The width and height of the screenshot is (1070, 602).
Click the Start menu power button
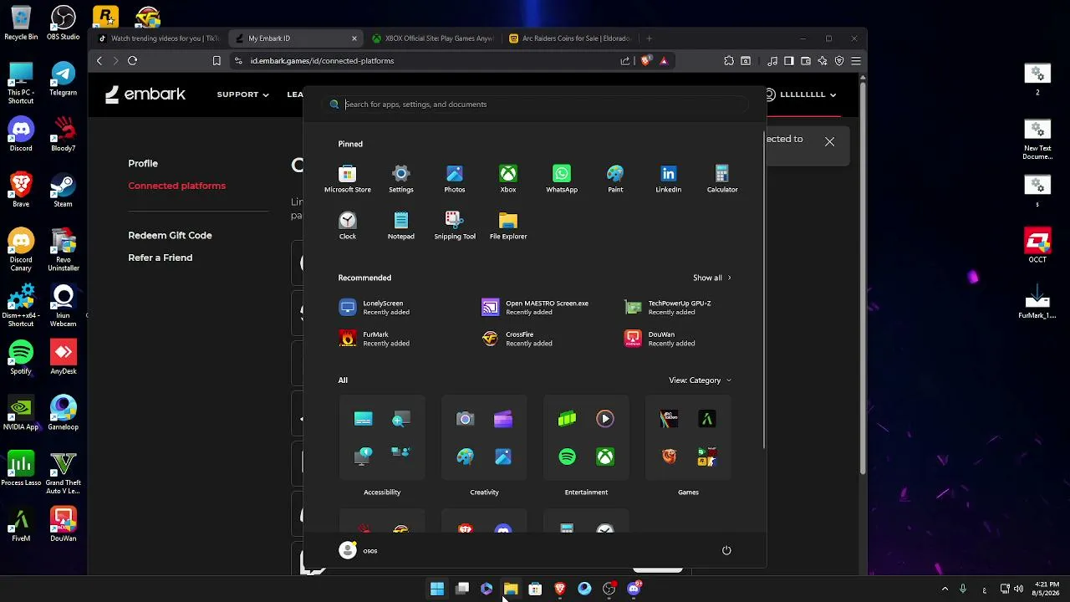726,550
